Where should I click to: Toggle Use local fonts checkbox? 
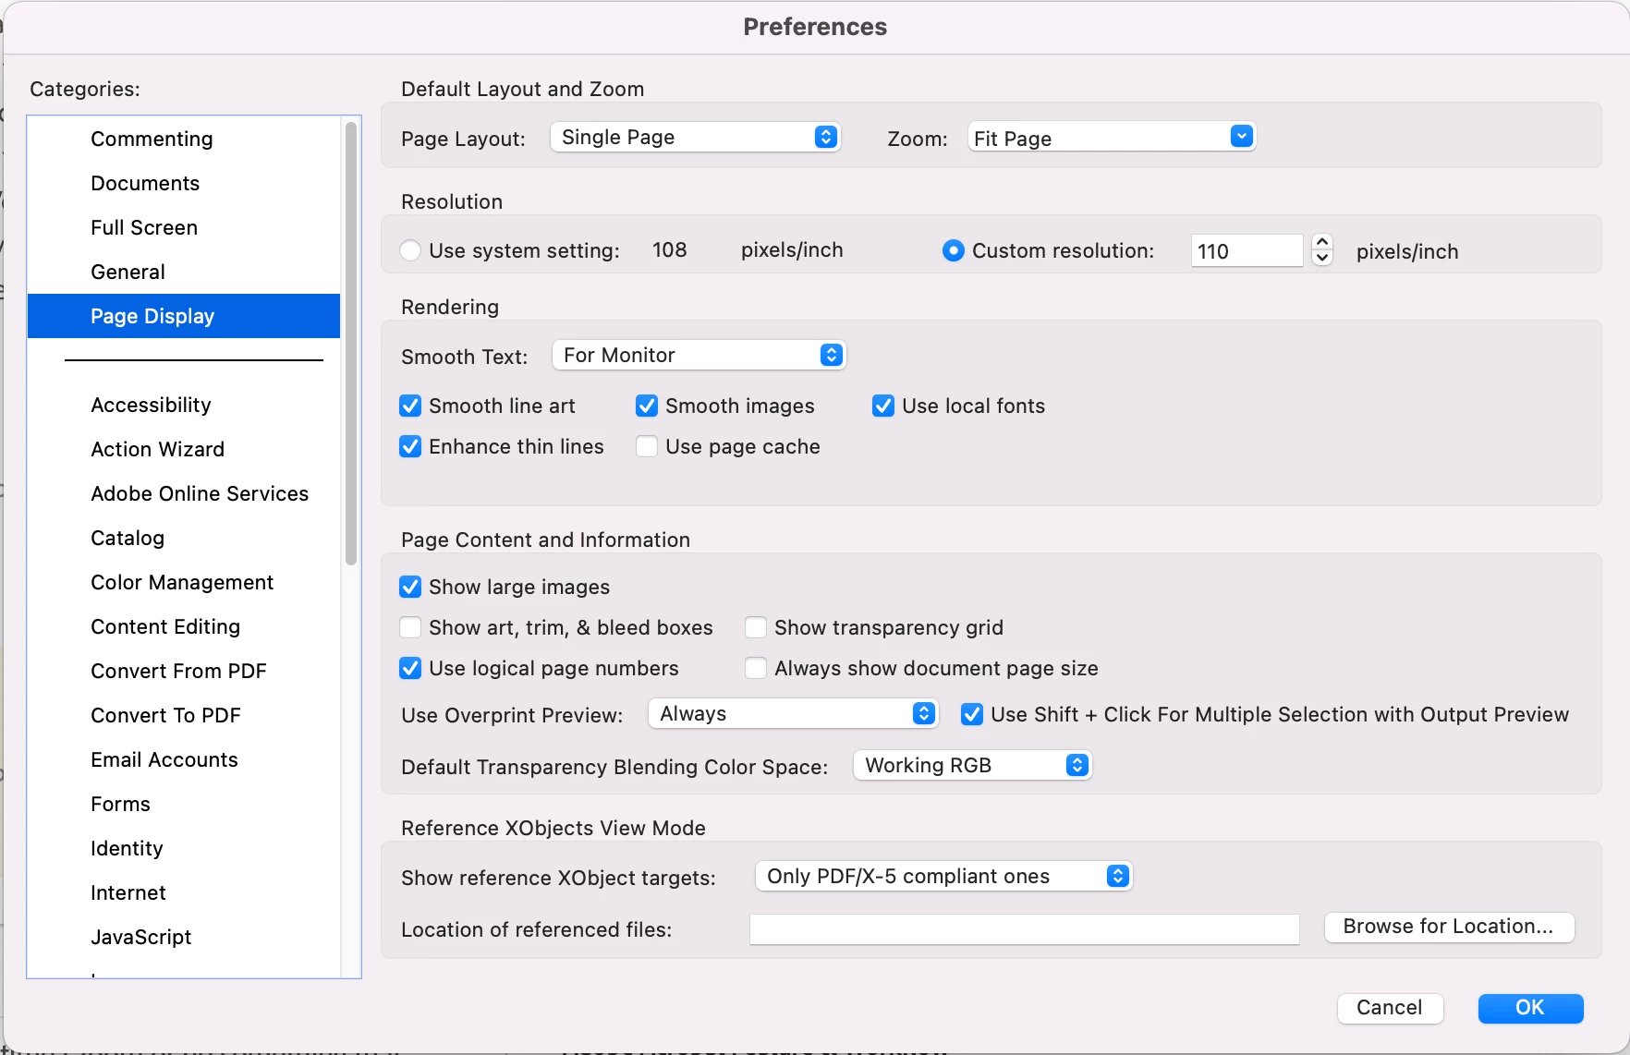pos(883,406)
